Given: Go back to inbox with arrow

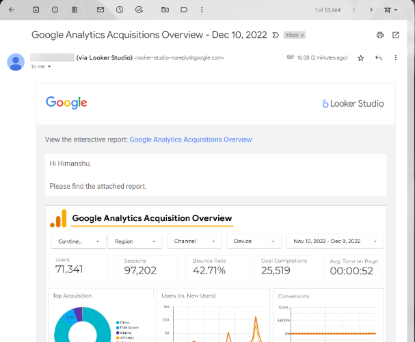Looking at the screenshot, I should (x=12, y=10).
